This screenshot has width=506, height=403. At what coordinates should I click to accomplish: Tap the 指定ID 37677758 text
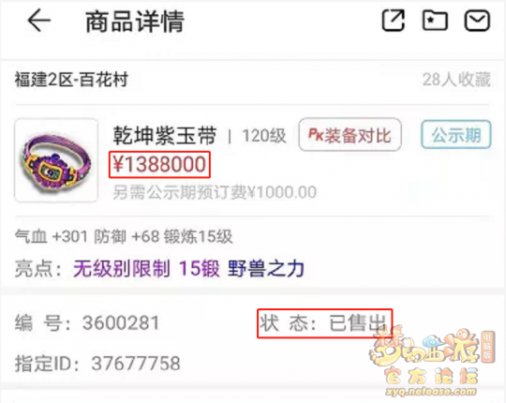tap(97, 364)
